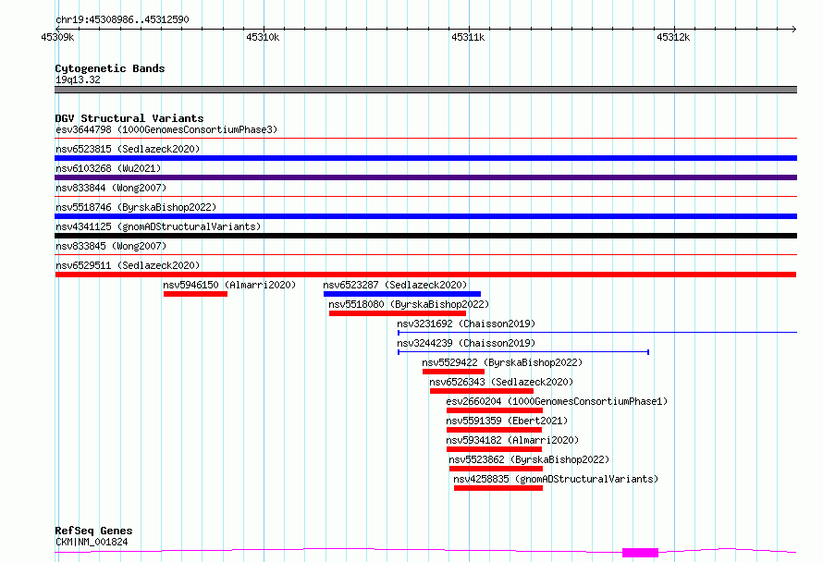This screenshot has height=562, width=823.
Task: Click the 45312k ruler position
Action: pos(673,37)
